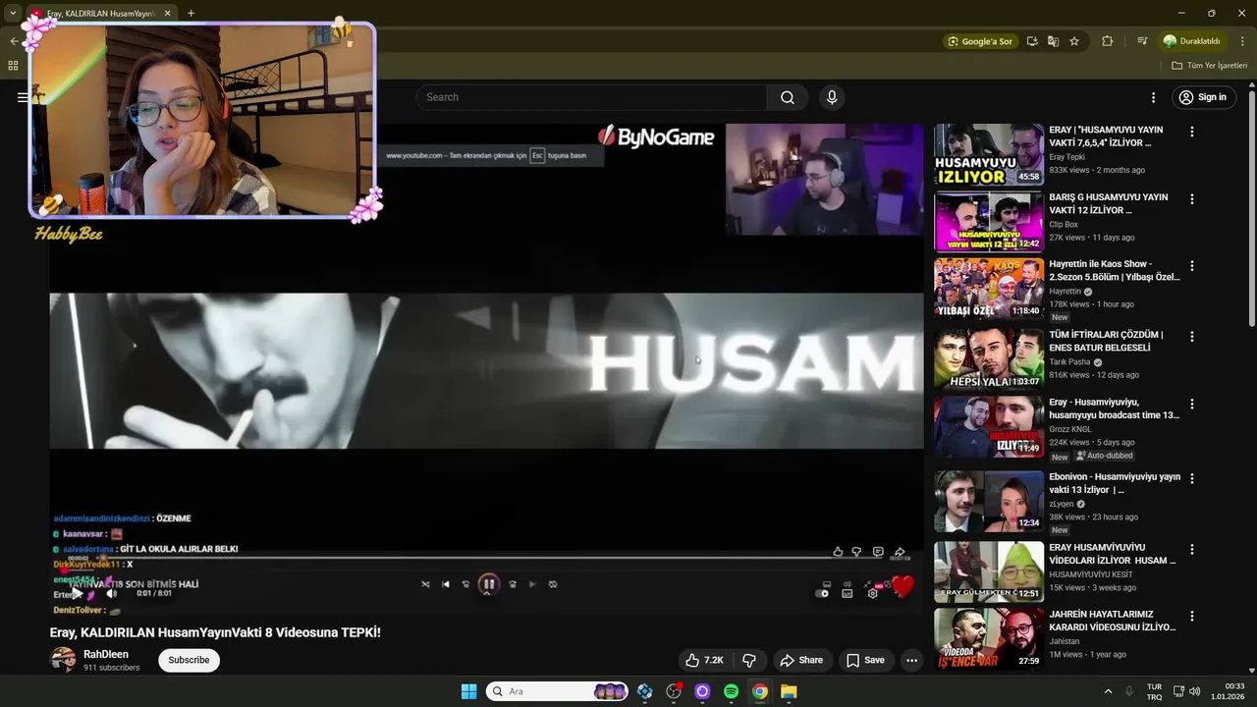Click the RahDleen channel avatar
Image resolution: width=1257 pixels, height=707 pixels.
point(63,660)
